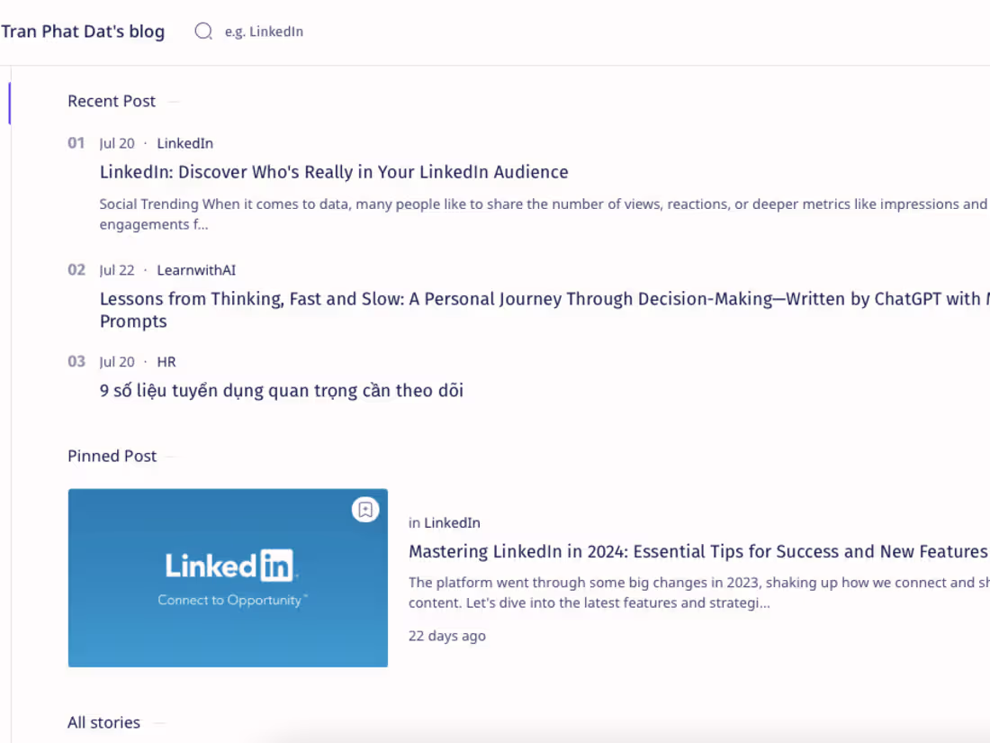Click the 'in LinkedIn' label under Pinned Post
The image size is (990, 743).
coord(445,522)
